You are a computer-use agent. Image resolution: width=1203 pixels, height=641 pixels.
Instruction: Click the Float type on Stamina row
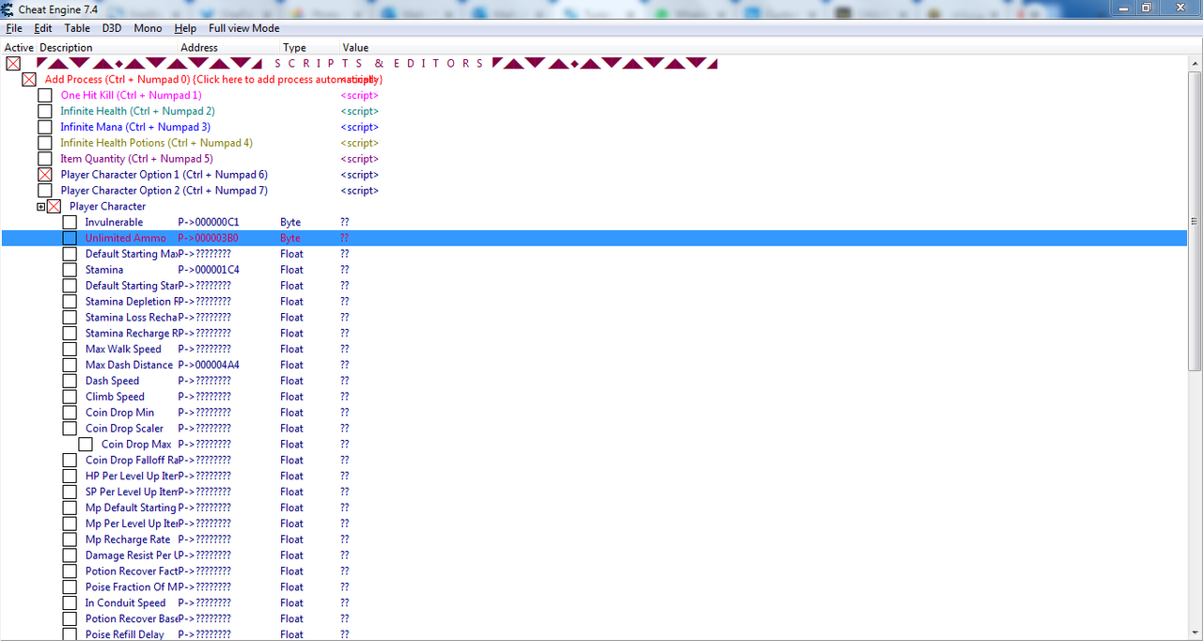pos(291,271)
